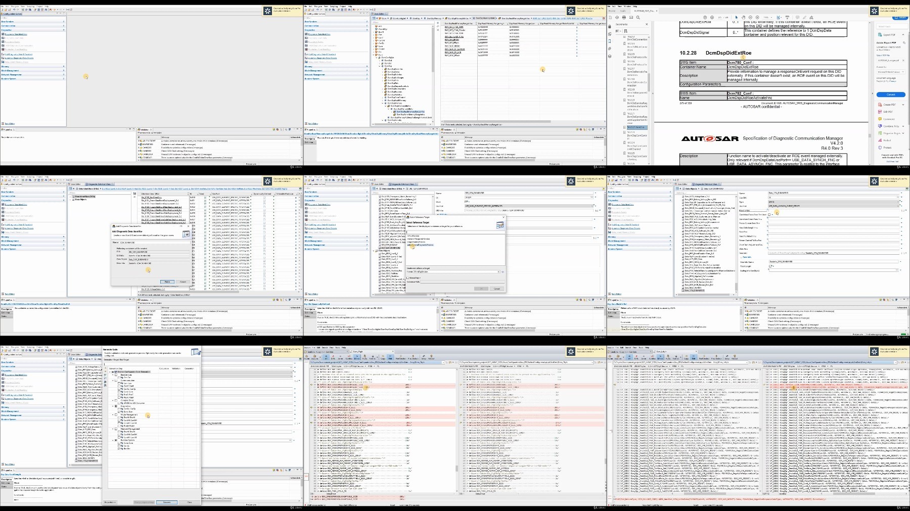910x511 pixels.
Task: Click the zoom out minus icon in the PDF viewer
Action: pos(750,17)
